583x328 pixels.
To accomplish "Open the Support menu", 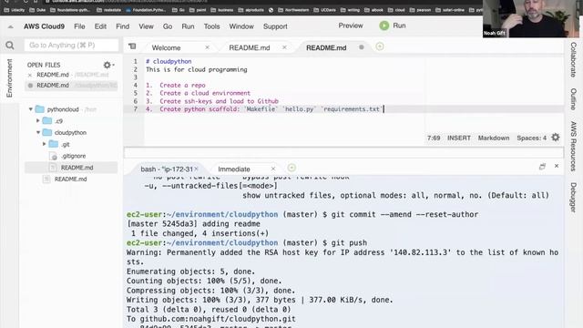I will [x=275, y=26].
